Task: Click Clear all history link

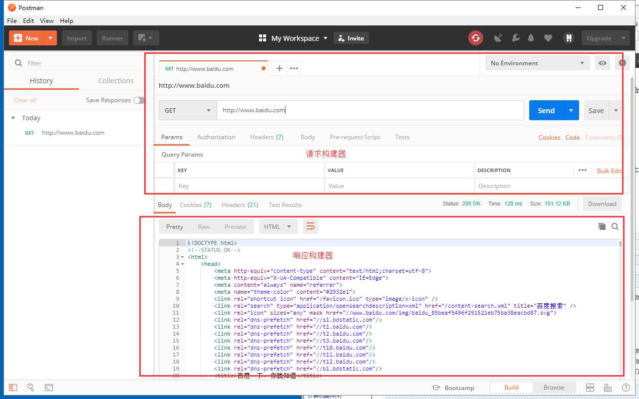Action: coord(25,100)
